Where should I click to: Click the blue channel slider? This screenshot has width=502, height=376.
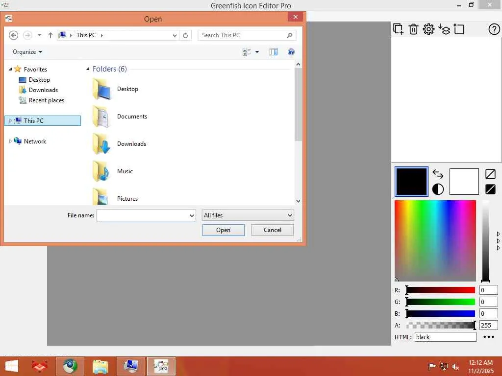pyautogui.click(x=441, y=313)
